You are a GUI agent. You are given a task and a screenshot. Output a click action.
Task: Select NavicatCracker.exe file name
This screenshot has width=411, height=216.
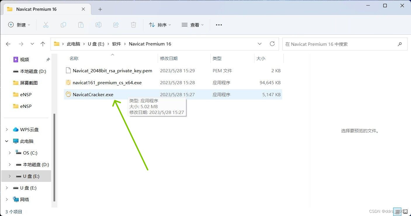(93, 94)
